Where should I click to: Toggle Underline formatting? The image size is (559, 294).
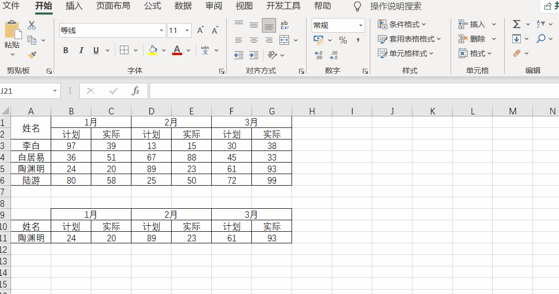(x=96, y=50)
